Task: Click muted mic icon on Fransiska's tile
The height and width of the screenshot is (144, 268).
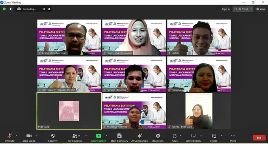Action: click(39, 90)
